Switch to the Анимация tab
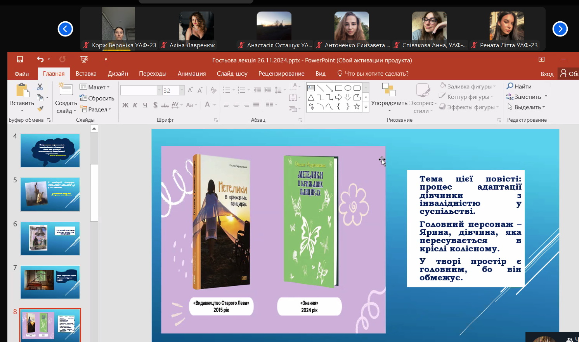Viewport: 579px width, 342px height. click(192, 74)
